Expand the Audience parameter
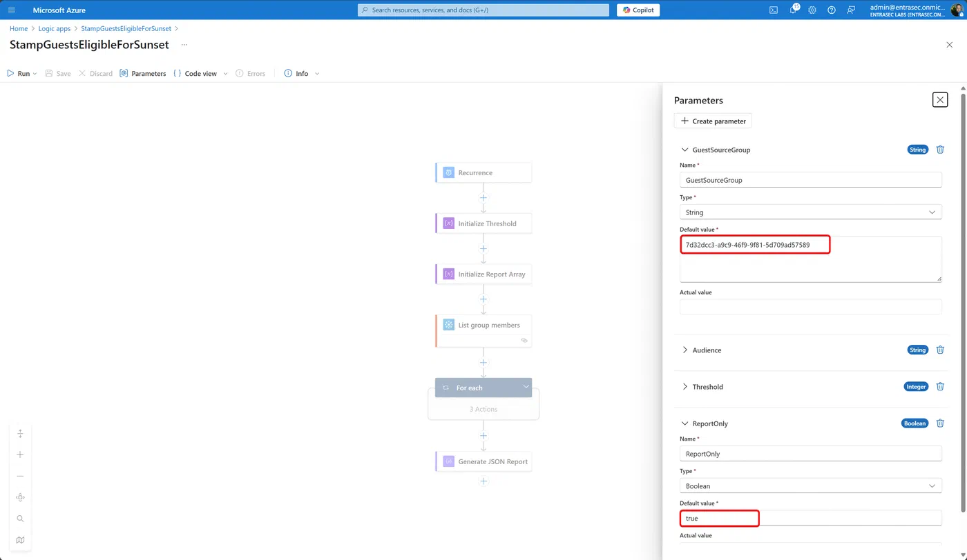The height and width of the screenshot is (560, 967). coord(685,350)
